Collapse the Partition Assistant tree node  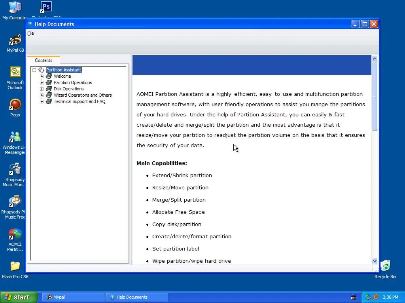point(34,70)
